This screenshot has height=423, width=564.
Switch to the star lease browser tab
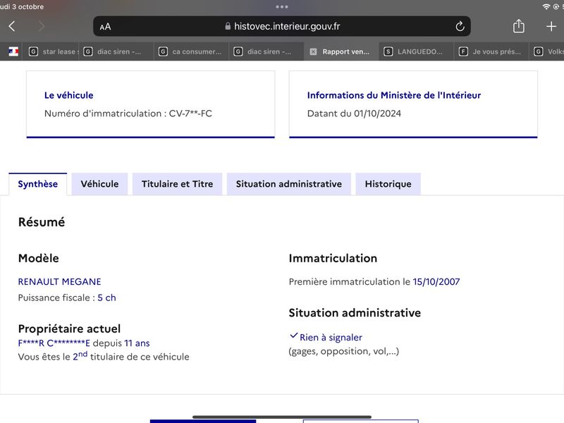click(52, 51)
